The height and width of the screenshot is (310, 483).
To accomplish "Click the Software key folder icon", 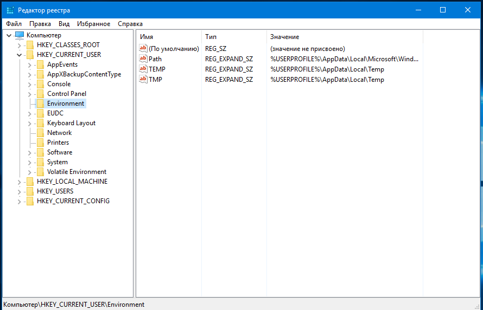I will coord(40,152).
